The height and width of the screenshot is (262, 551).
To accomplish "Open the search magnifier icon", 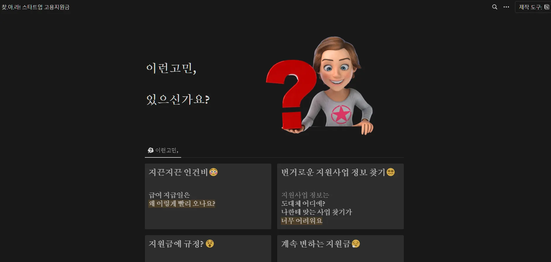I will click(495, 7).
